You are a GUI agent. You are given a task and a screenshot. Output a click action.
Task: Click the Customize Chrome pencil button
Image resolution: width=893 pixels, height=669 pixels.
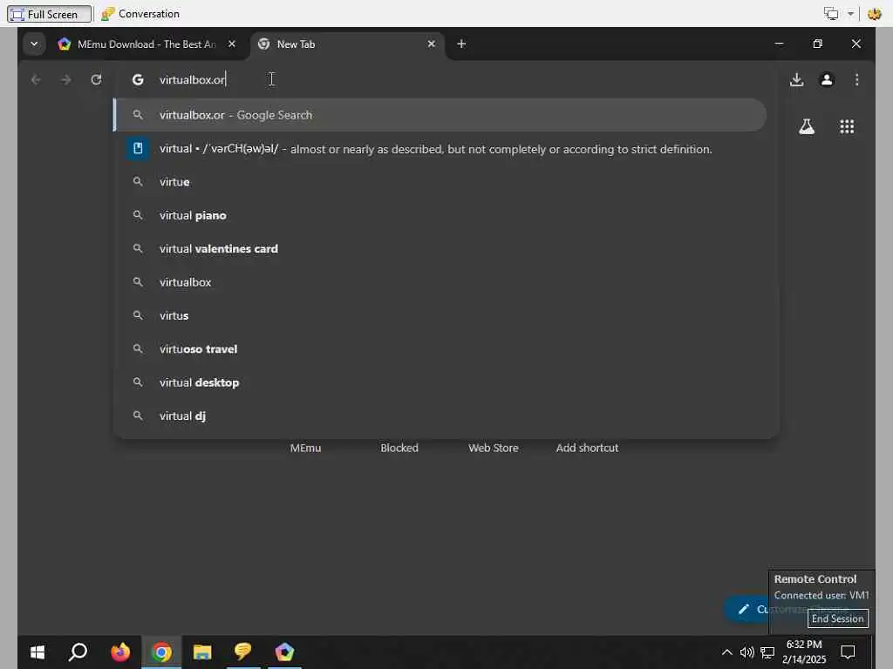(x=746, y=609)
